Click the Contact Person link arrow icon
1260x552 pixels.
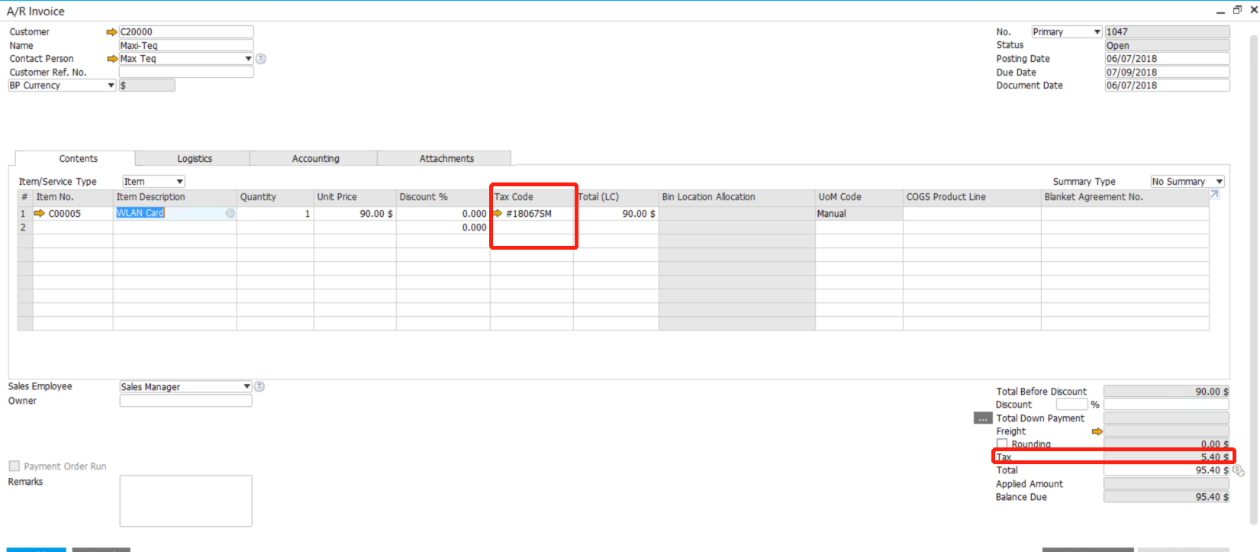click(111, 59)
